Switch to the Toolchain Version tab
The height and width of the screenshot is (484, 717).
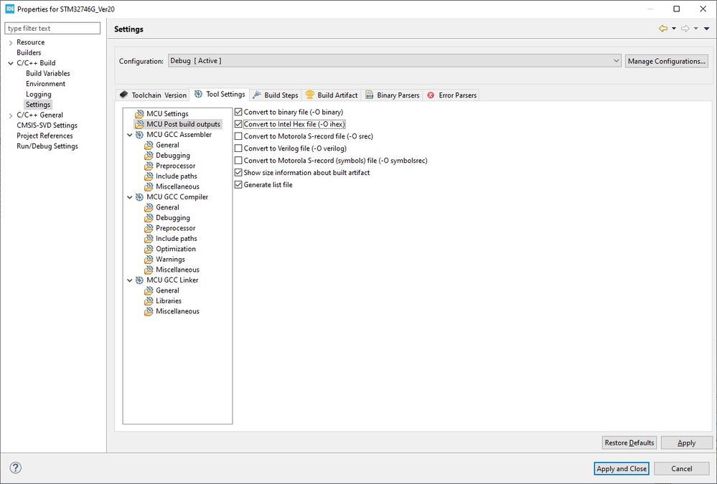[x=153, y=95]
